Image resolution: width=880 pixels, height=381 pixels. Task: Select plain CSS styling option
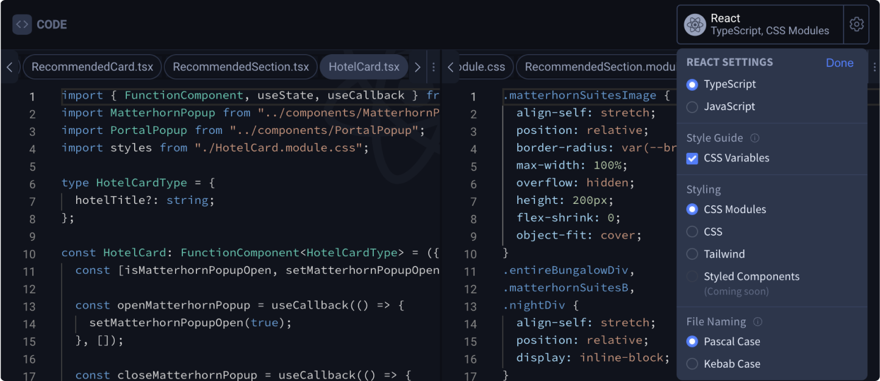click(x=692, y=232)
